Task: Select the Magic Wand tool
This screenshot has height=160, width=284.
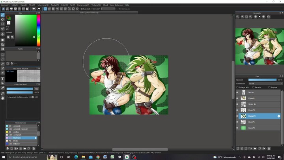Action: pyautogui.click(x=2, y=64)
